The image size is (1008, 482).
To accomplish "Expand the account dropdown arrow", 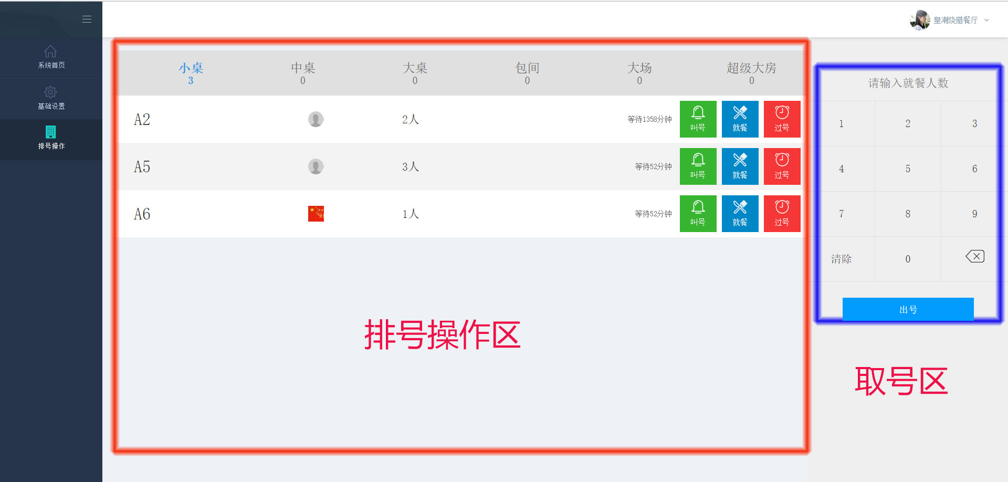I will (x=986, y=20).
